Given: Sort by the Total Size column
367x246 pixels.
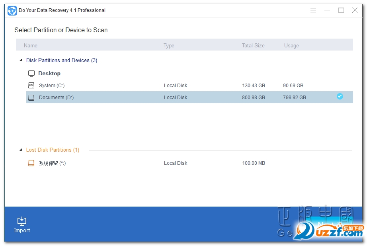Looking at the screenshot, I should click(x=253, y=45).
